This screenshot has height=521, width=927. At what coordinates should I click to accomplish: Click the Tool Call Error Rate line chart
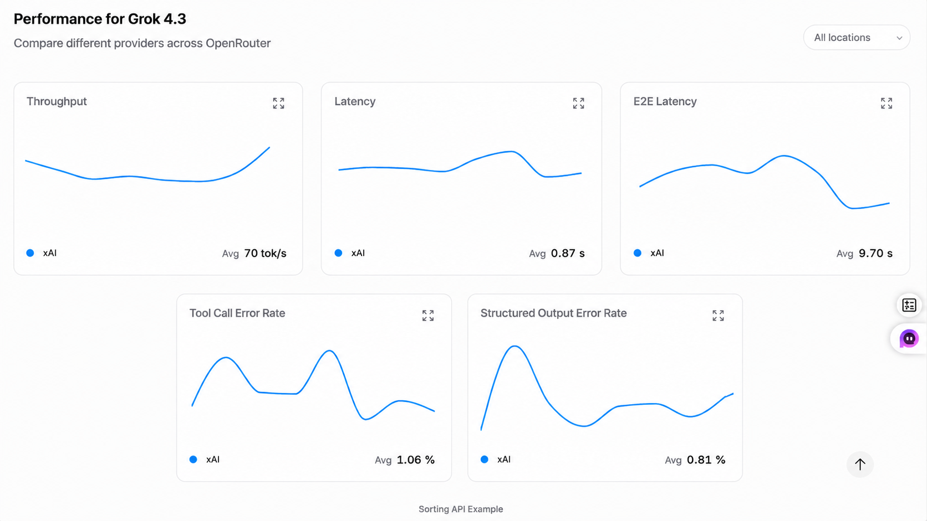pyautogui.click(x=313, y=385)
